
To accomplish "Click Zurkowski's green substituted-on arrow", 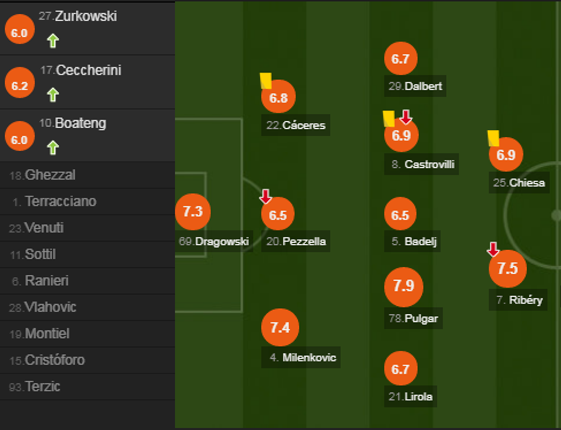I will (53, 41).
